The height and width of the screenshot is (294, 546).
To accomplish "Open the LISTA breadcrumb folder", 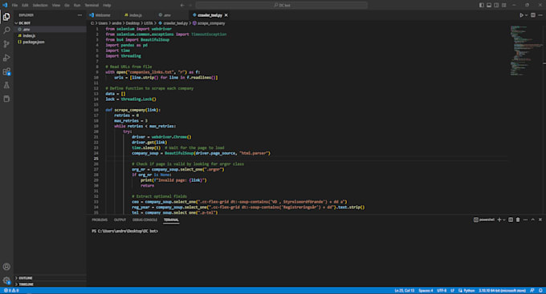I will coord(149,23).
